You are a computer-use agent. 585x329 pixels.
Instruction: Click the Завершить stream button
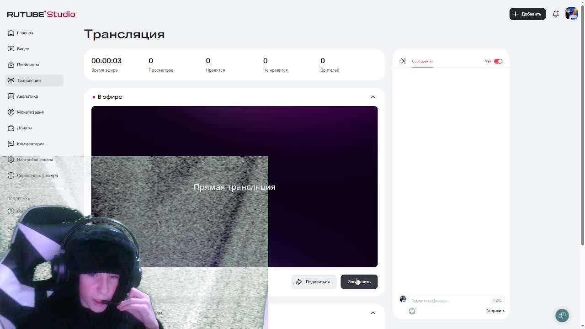tap(359, 282)
